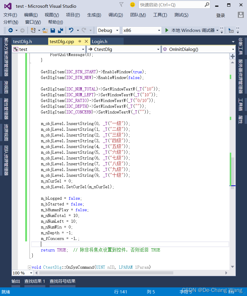247x296 pixels.
Task: Show the open documents list dropdown
Action: coord(233,42)
